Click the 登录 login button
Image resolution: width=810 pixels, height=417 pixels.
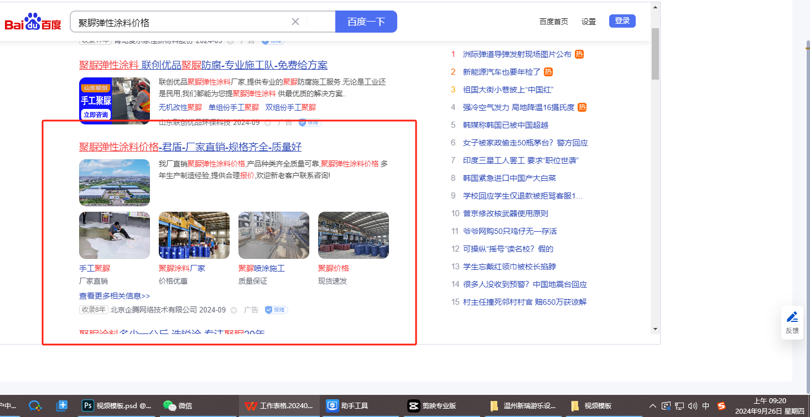[x=622, y=21]
